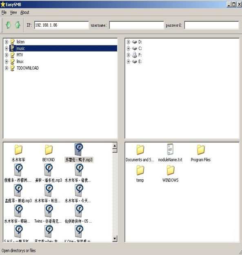Click the green download arrow toolbar icon

8,25
